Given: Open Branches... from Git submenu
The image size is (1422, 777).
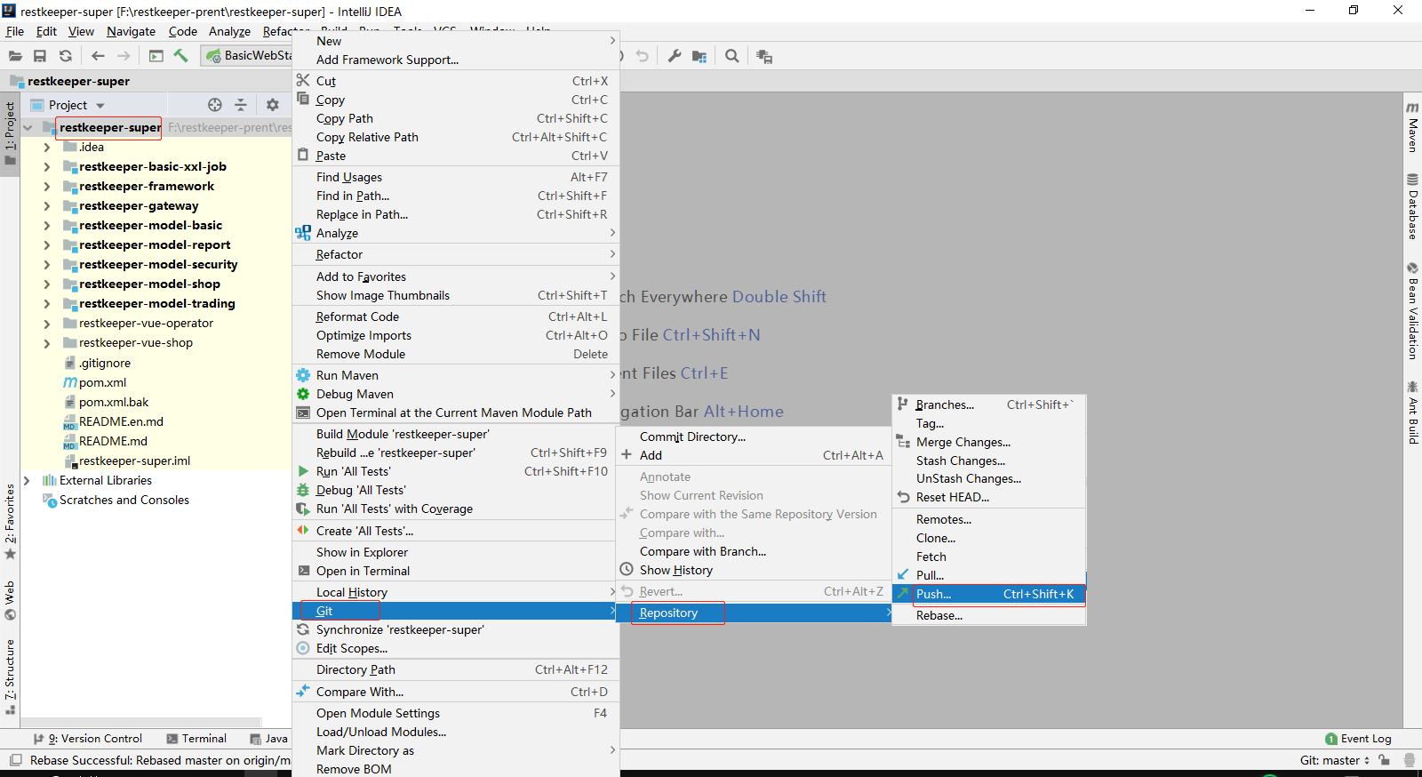Looking at the screenshot, I should [x=989, y=405].
